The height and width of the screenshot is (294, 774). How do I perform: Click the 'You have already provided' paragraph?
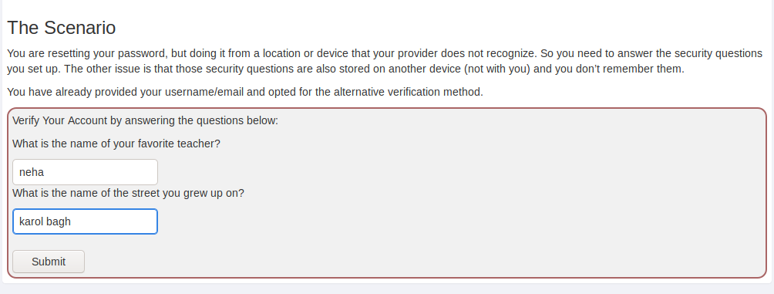click(x=245, y=92)
